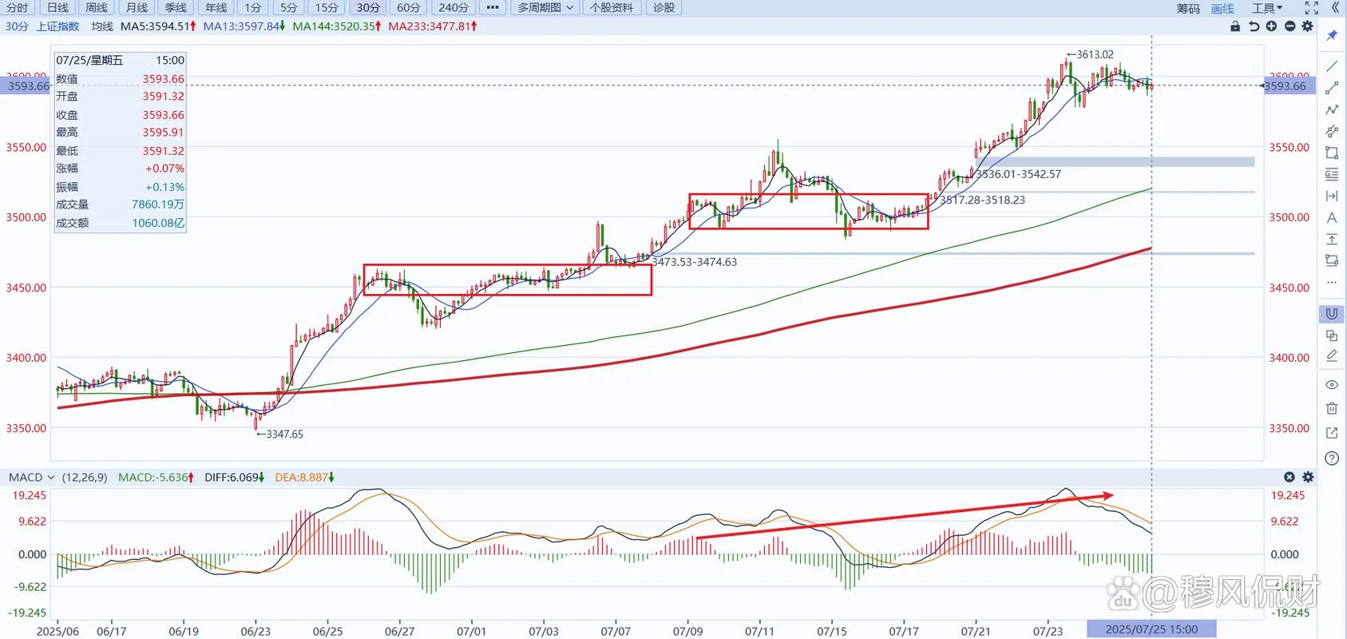Screen dimensions: 1347x639
Task: Select the 1分 period
Action: (253, 7)
